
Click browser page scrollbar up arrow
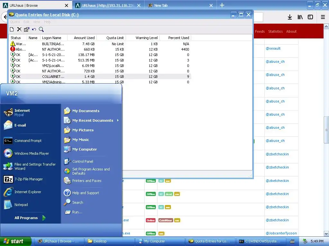click(326, 26)
